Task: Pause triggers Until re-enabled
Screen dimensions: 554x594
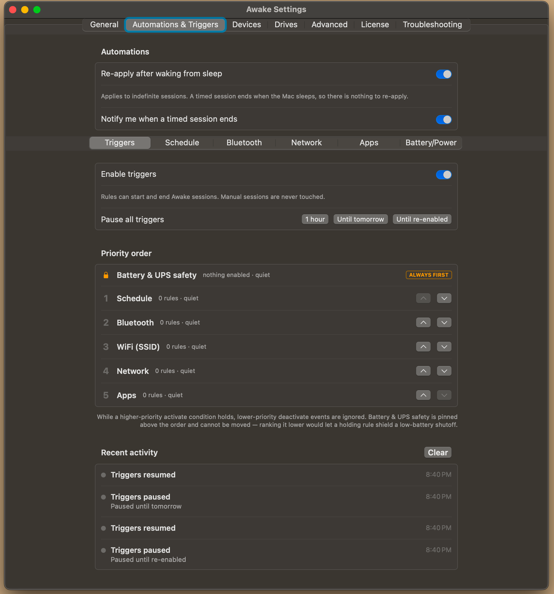Action: (x=422, y=219)
